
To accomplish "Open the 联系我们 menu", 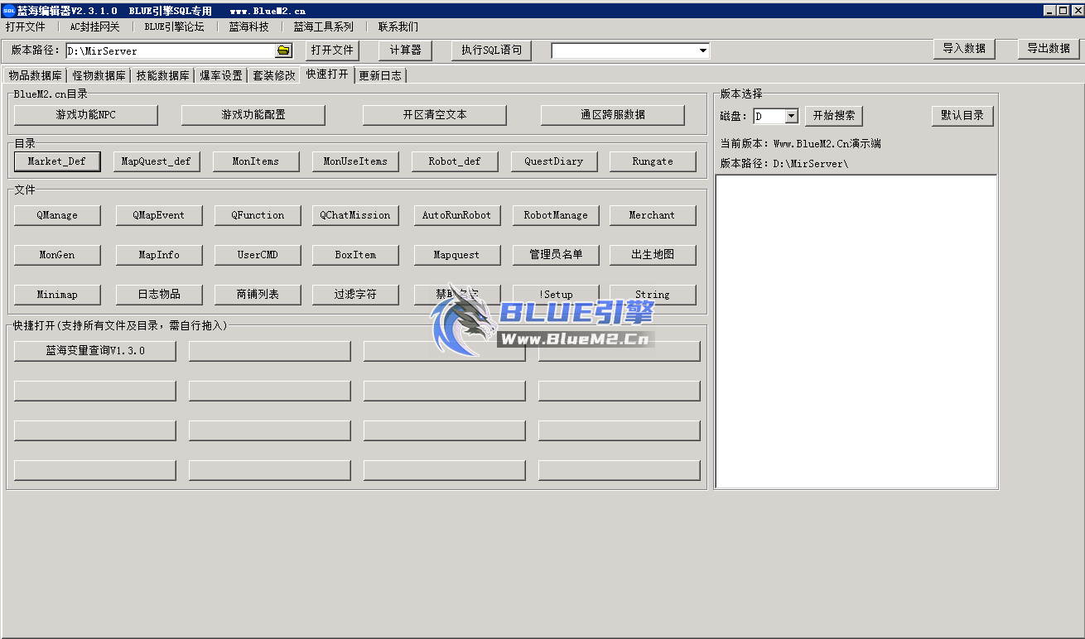I will coord(398,26).
